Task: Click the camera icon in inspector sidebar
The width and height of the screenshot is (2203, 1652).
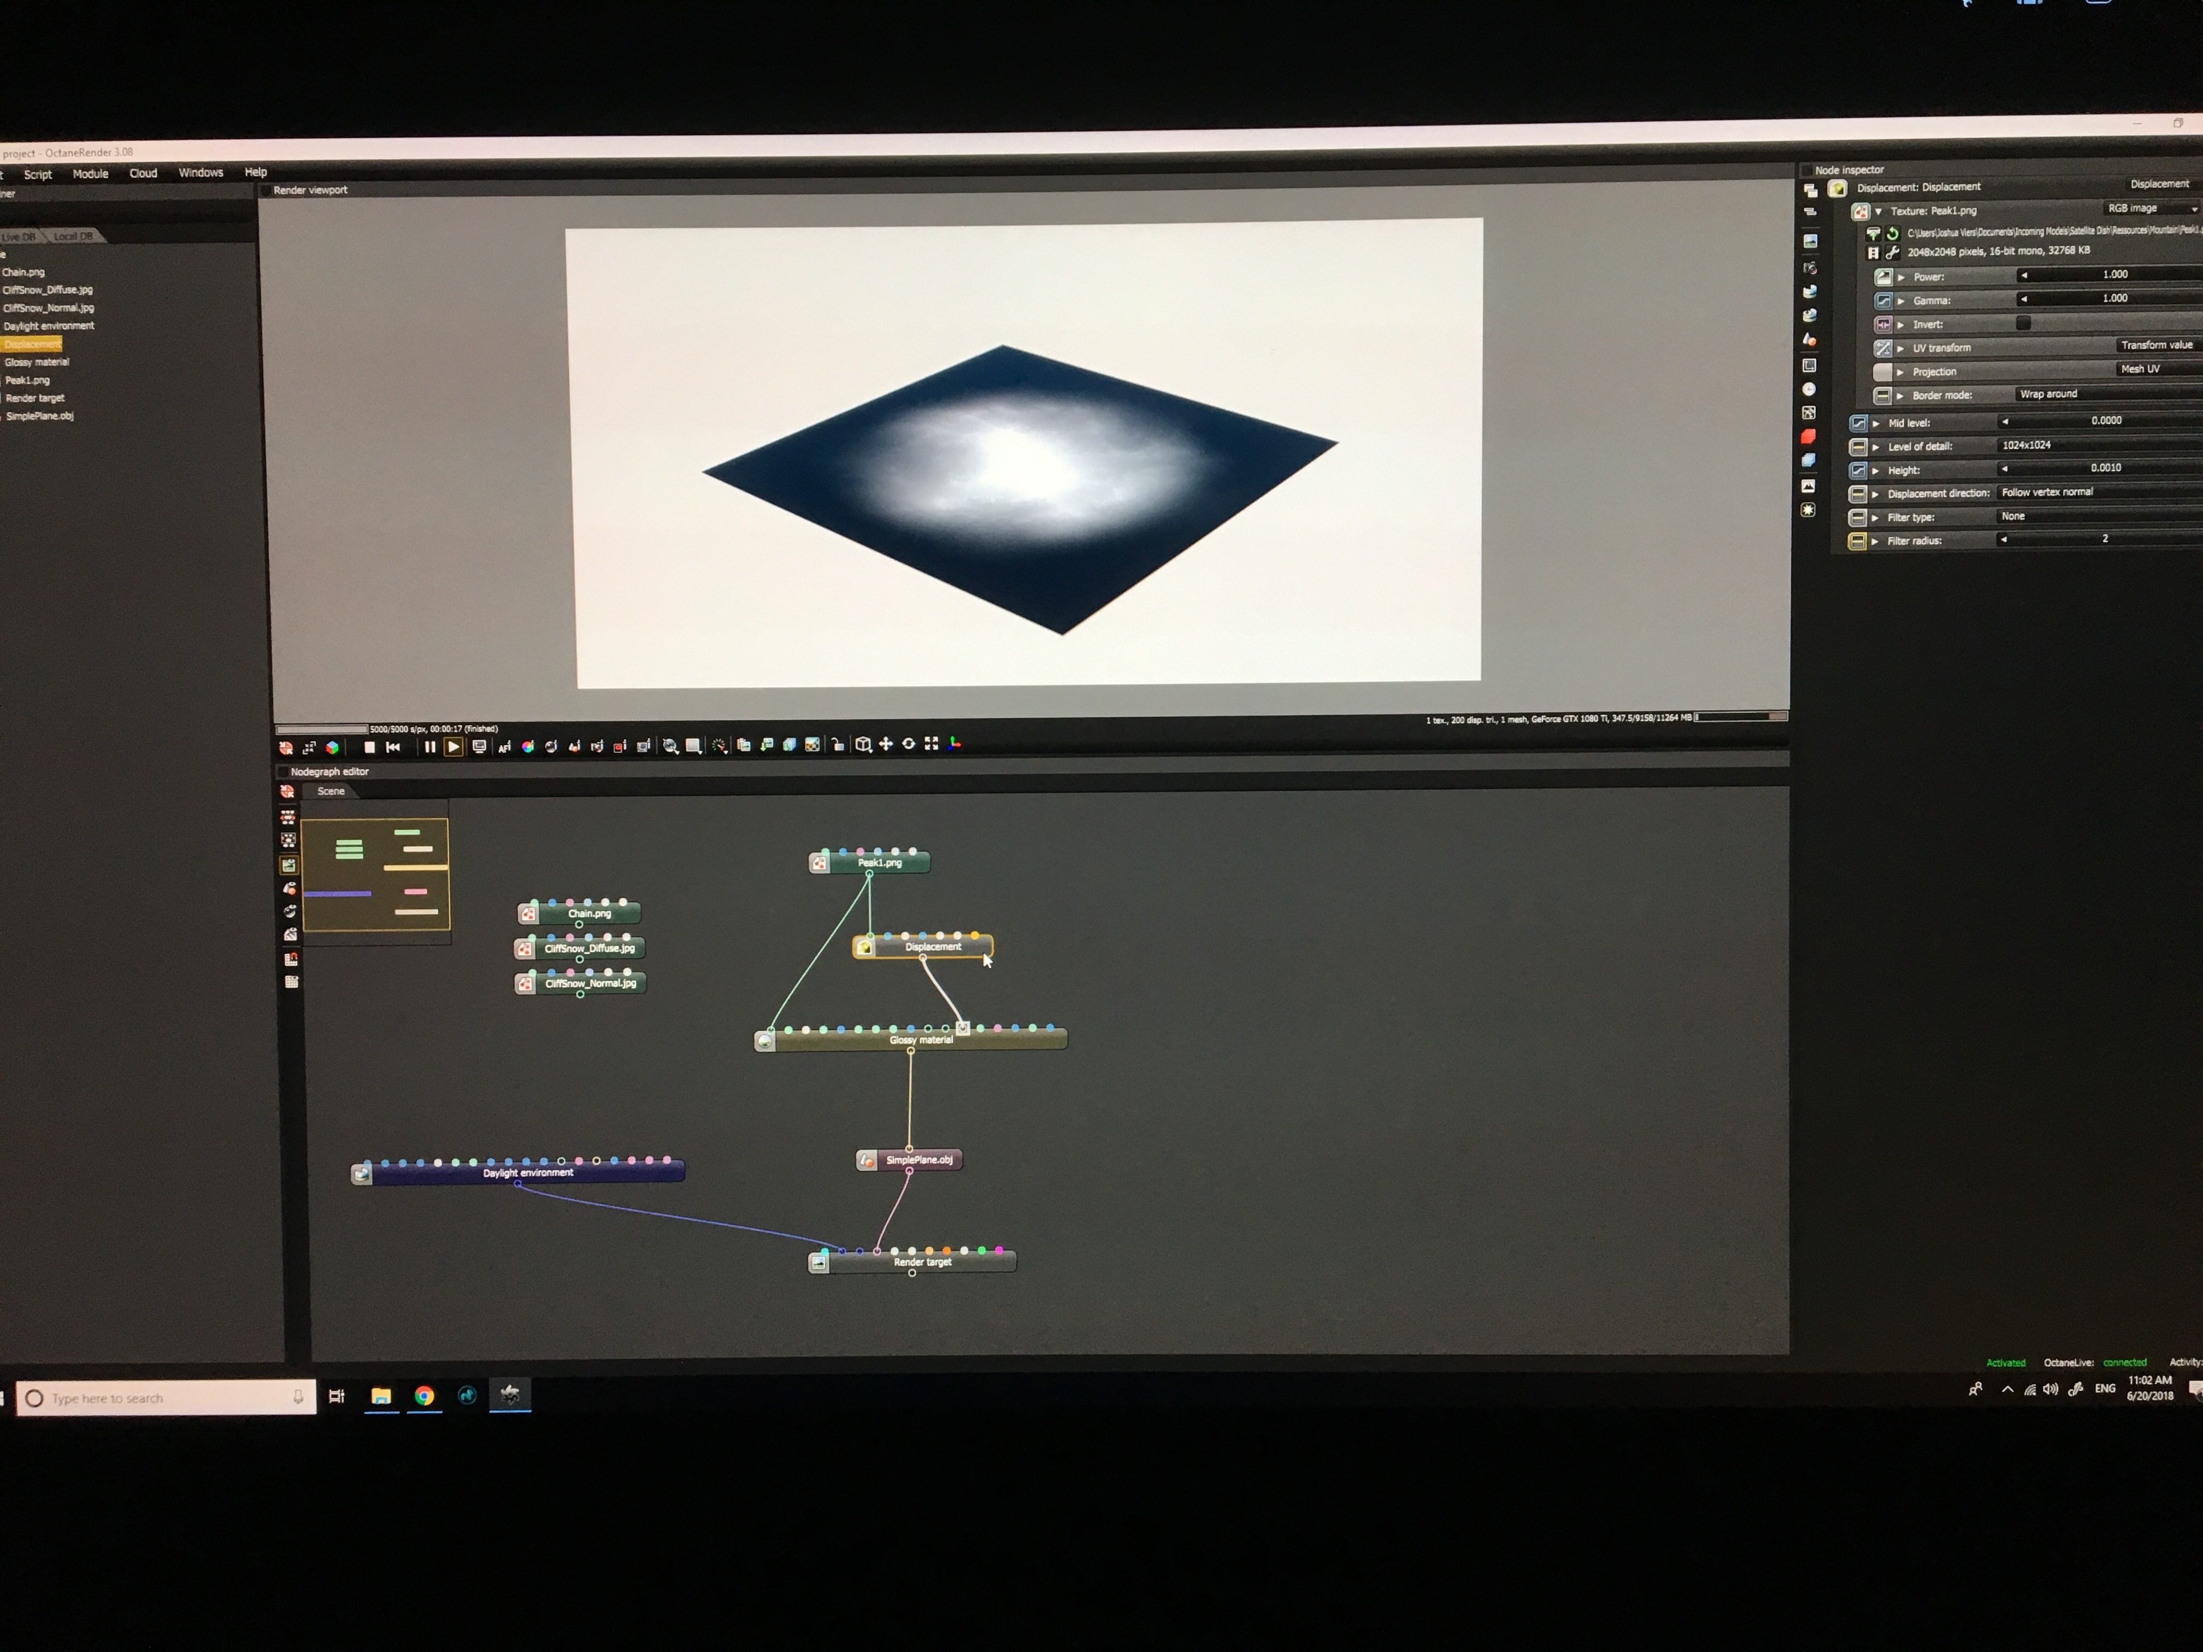Action: pos(1810,268)
